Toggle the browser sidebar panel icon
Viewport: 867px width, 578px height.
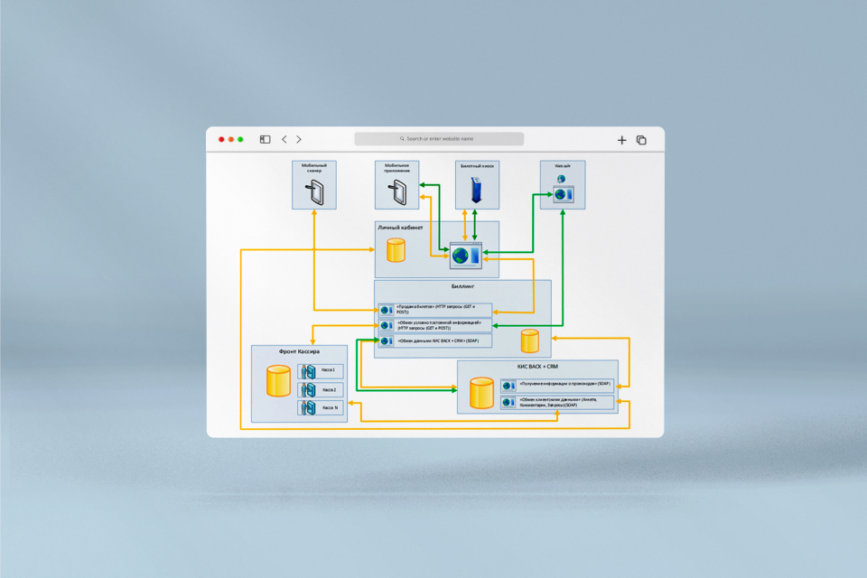click(266, 140)
